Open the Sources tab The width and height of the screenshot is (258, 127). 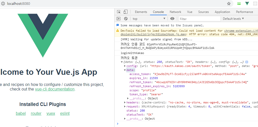[x=204, y=12]
